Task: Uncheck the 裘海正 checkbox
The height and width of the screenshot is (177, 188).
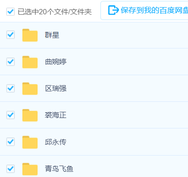Action: [x=10, y=115]
